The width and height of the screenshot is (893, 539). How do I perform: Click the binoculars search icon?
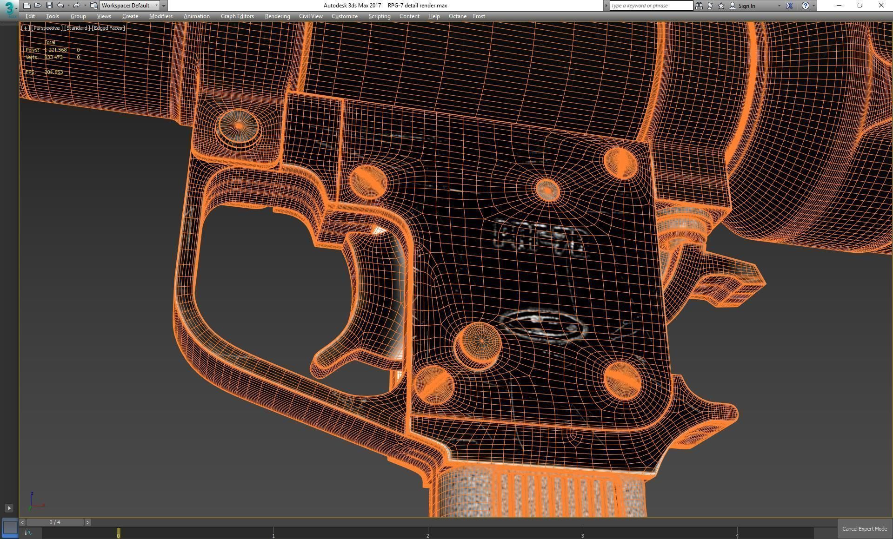click(x=699, y=6)
